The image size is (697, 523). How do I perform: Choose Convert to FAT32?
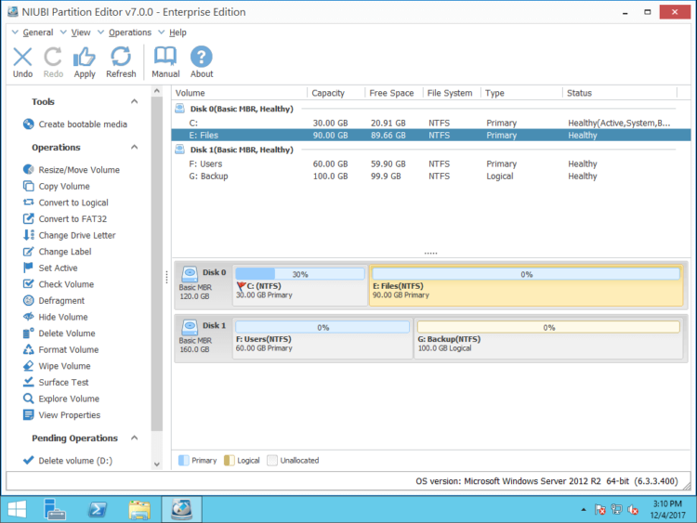pos(65,219)
